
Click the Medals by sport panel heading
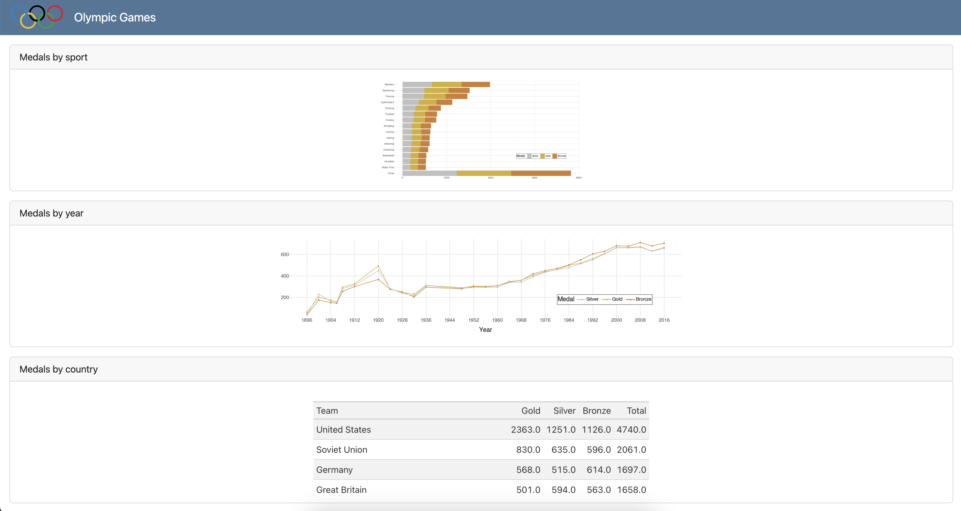(x=53, y=57)
